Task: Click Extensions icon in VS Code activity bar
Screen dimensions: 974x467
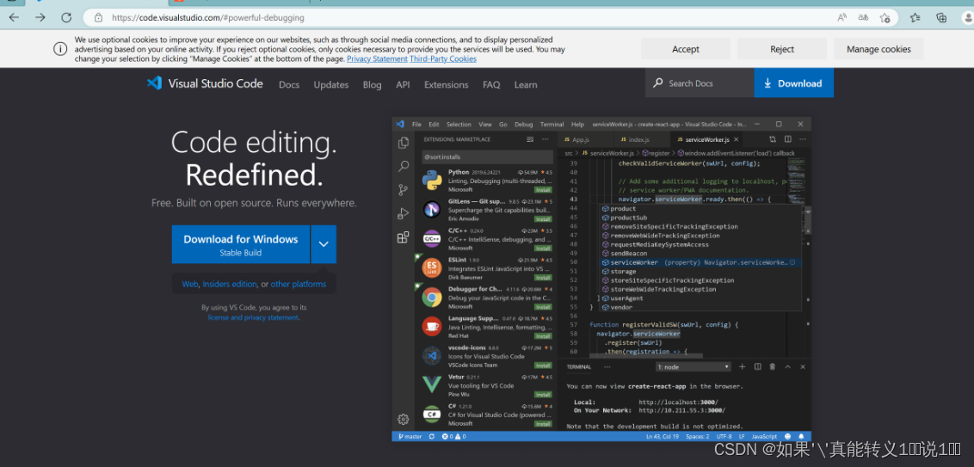Action: (x=404, y=237)
